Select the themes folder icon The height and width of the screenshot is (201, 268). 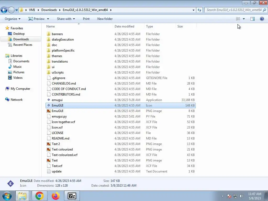click(x=48, y=56)
